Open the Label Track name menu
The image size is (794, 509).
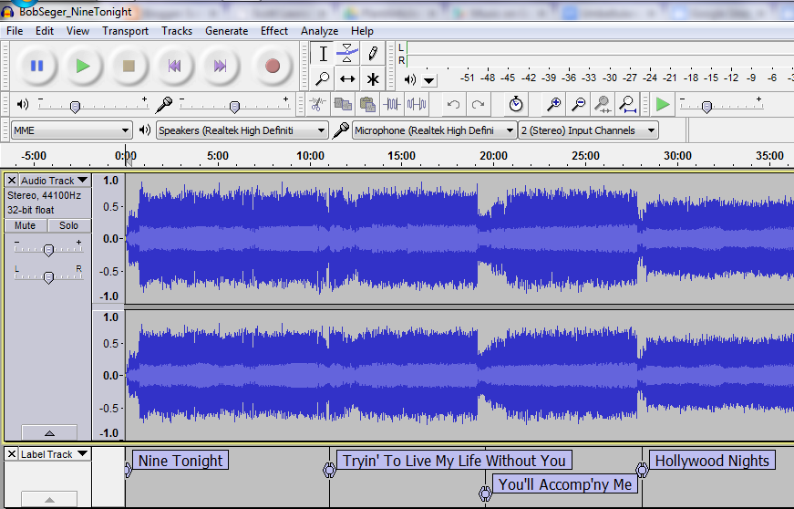(x=55, y=454)
